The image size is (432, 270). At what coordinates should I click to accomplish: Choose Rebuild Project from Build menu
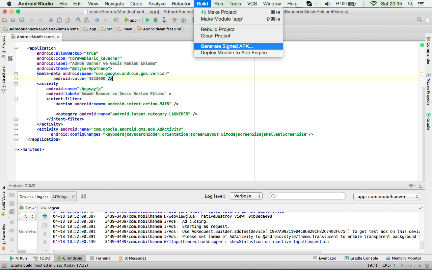(x=238, y=29)
